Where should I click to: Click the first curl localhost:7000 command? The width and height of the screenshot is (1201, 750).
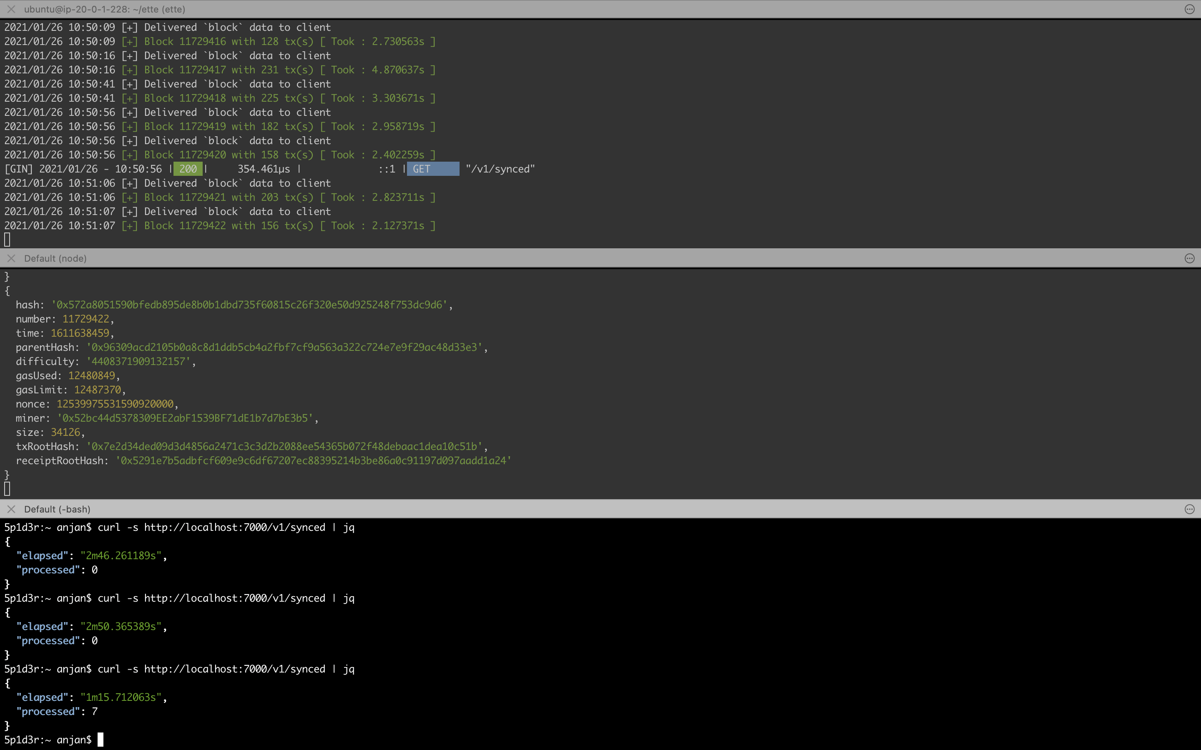click(x=226, y=527)
